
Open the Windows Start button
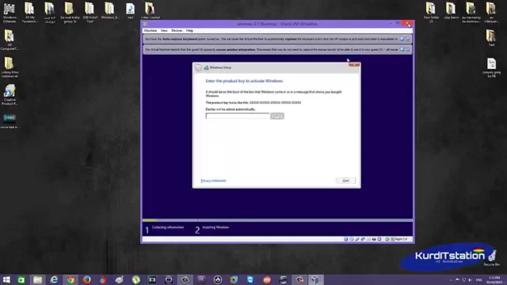(6, 280)
